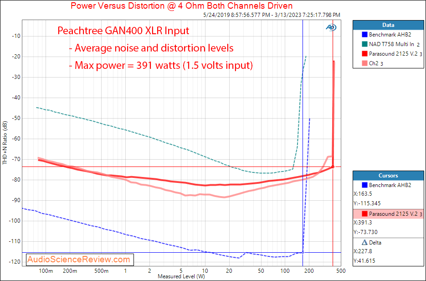
Task: Click the blue Benchmark AHB2 swatch in Data legend
Action: 364,35
